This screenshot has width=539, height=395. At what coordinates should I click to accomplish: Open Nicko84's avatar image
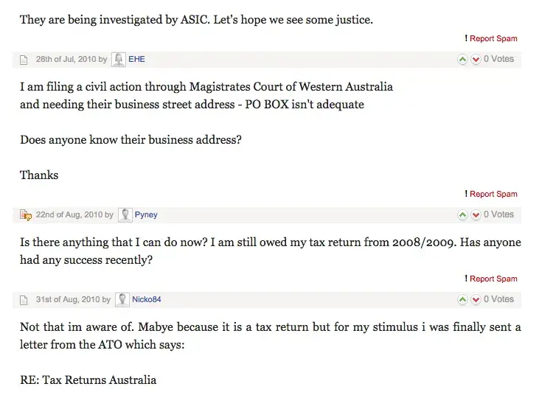pos(122,299)
